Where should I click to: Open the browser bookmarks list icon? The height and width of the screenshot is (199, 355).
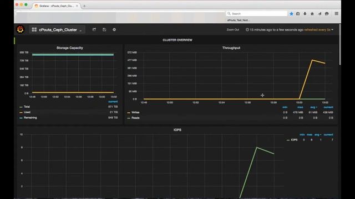[298, 14]
